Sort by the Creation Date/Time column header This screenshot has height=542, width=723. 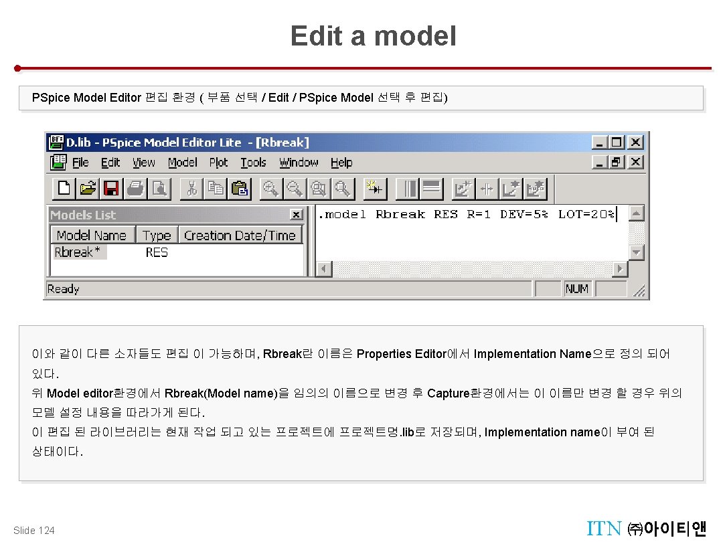[240, 235]
